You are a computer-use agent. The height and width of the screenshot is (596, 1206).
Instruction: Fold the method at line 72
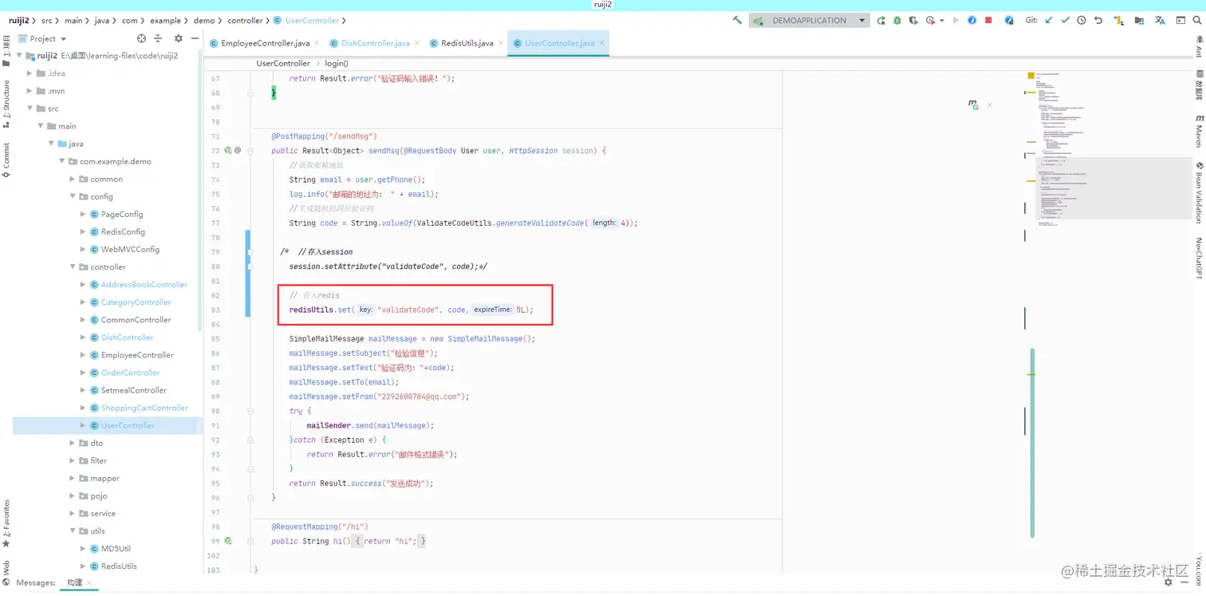250,151
